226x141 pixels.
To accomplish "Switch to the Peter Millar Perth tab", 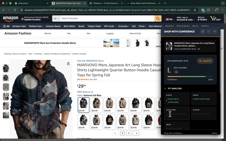I will pos(144,3).
